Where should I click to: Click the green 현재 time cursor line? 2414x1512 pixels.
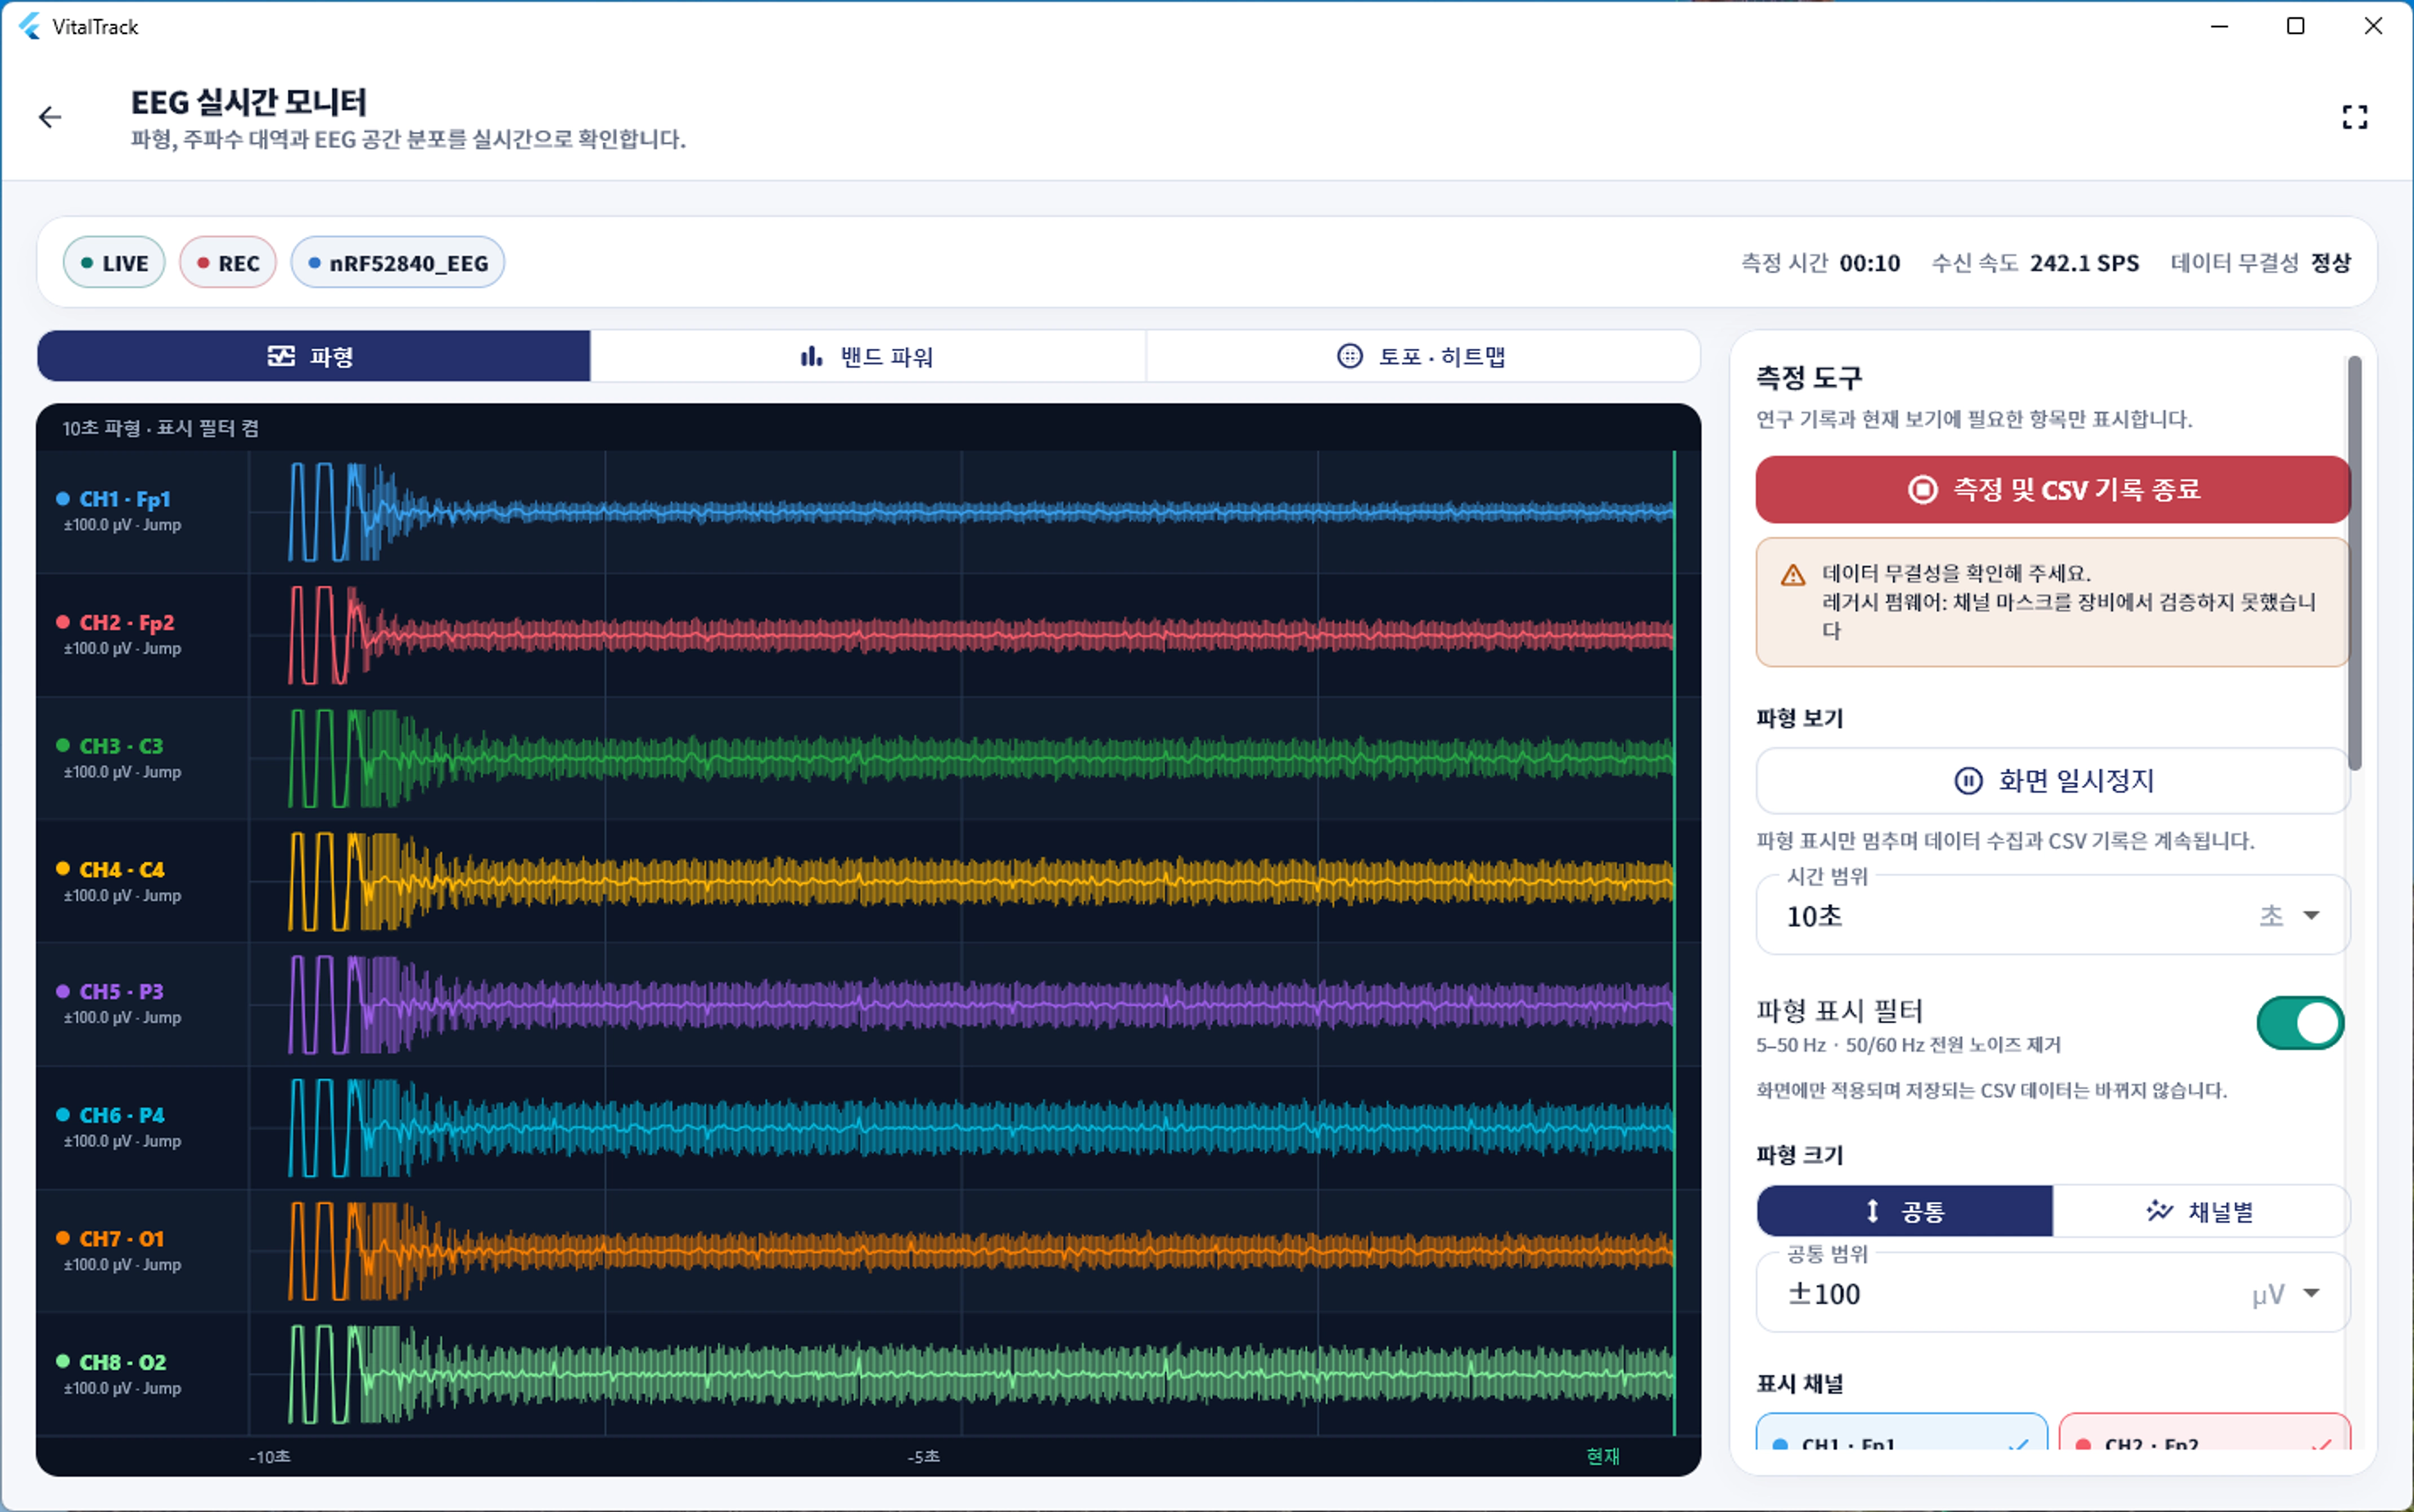pyautogui.click(x=1674, y=943)
